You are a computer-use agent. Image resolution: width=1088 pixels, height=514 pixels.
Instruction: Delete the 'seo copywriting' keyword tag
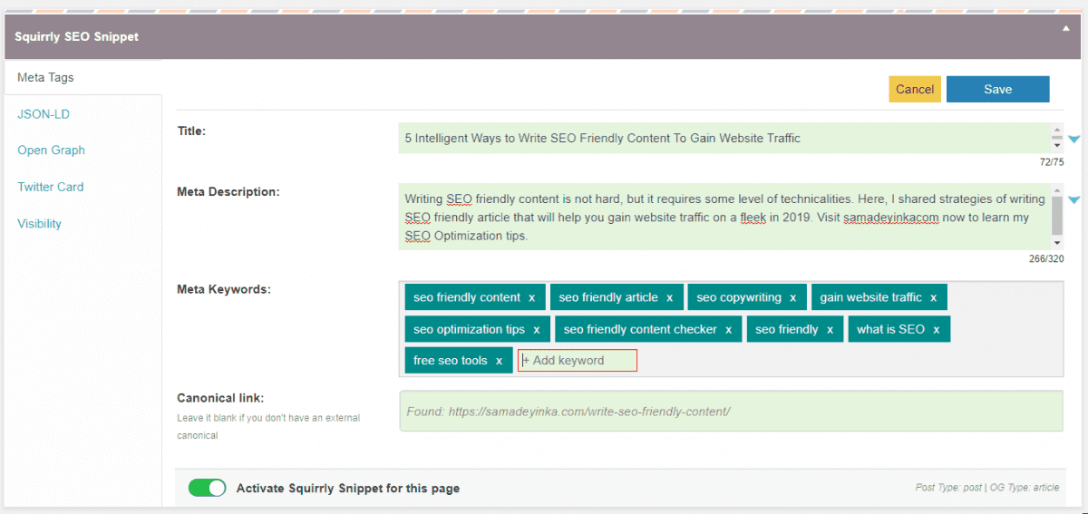tap(792, 297)
